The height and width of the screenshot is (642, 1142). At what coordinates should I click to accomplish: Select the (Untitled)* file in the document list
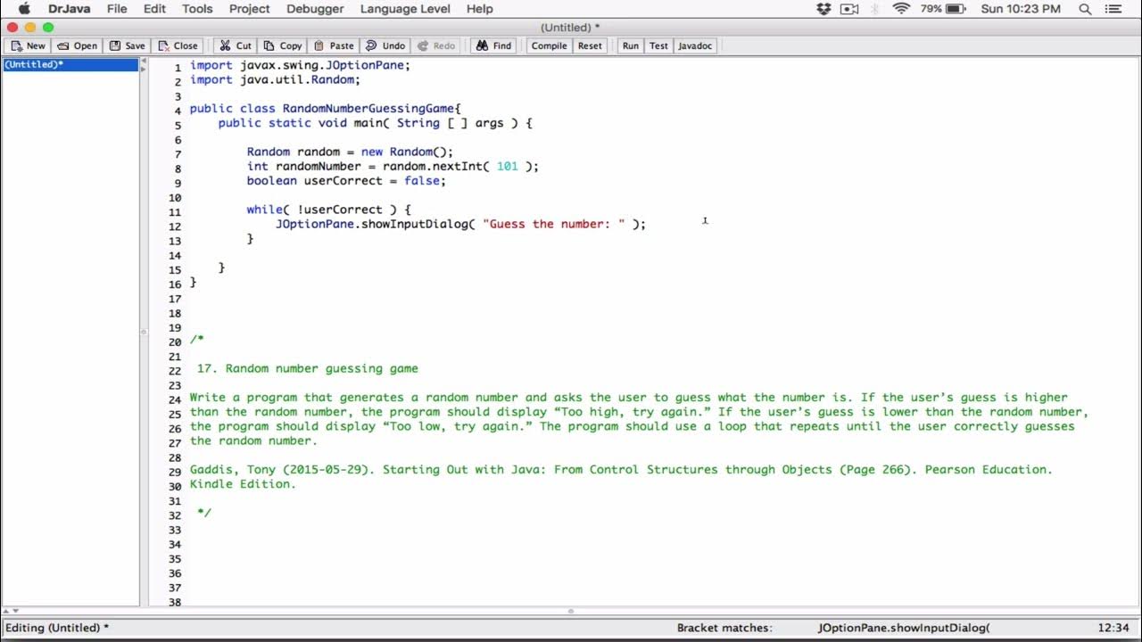(x=70, y=65)
